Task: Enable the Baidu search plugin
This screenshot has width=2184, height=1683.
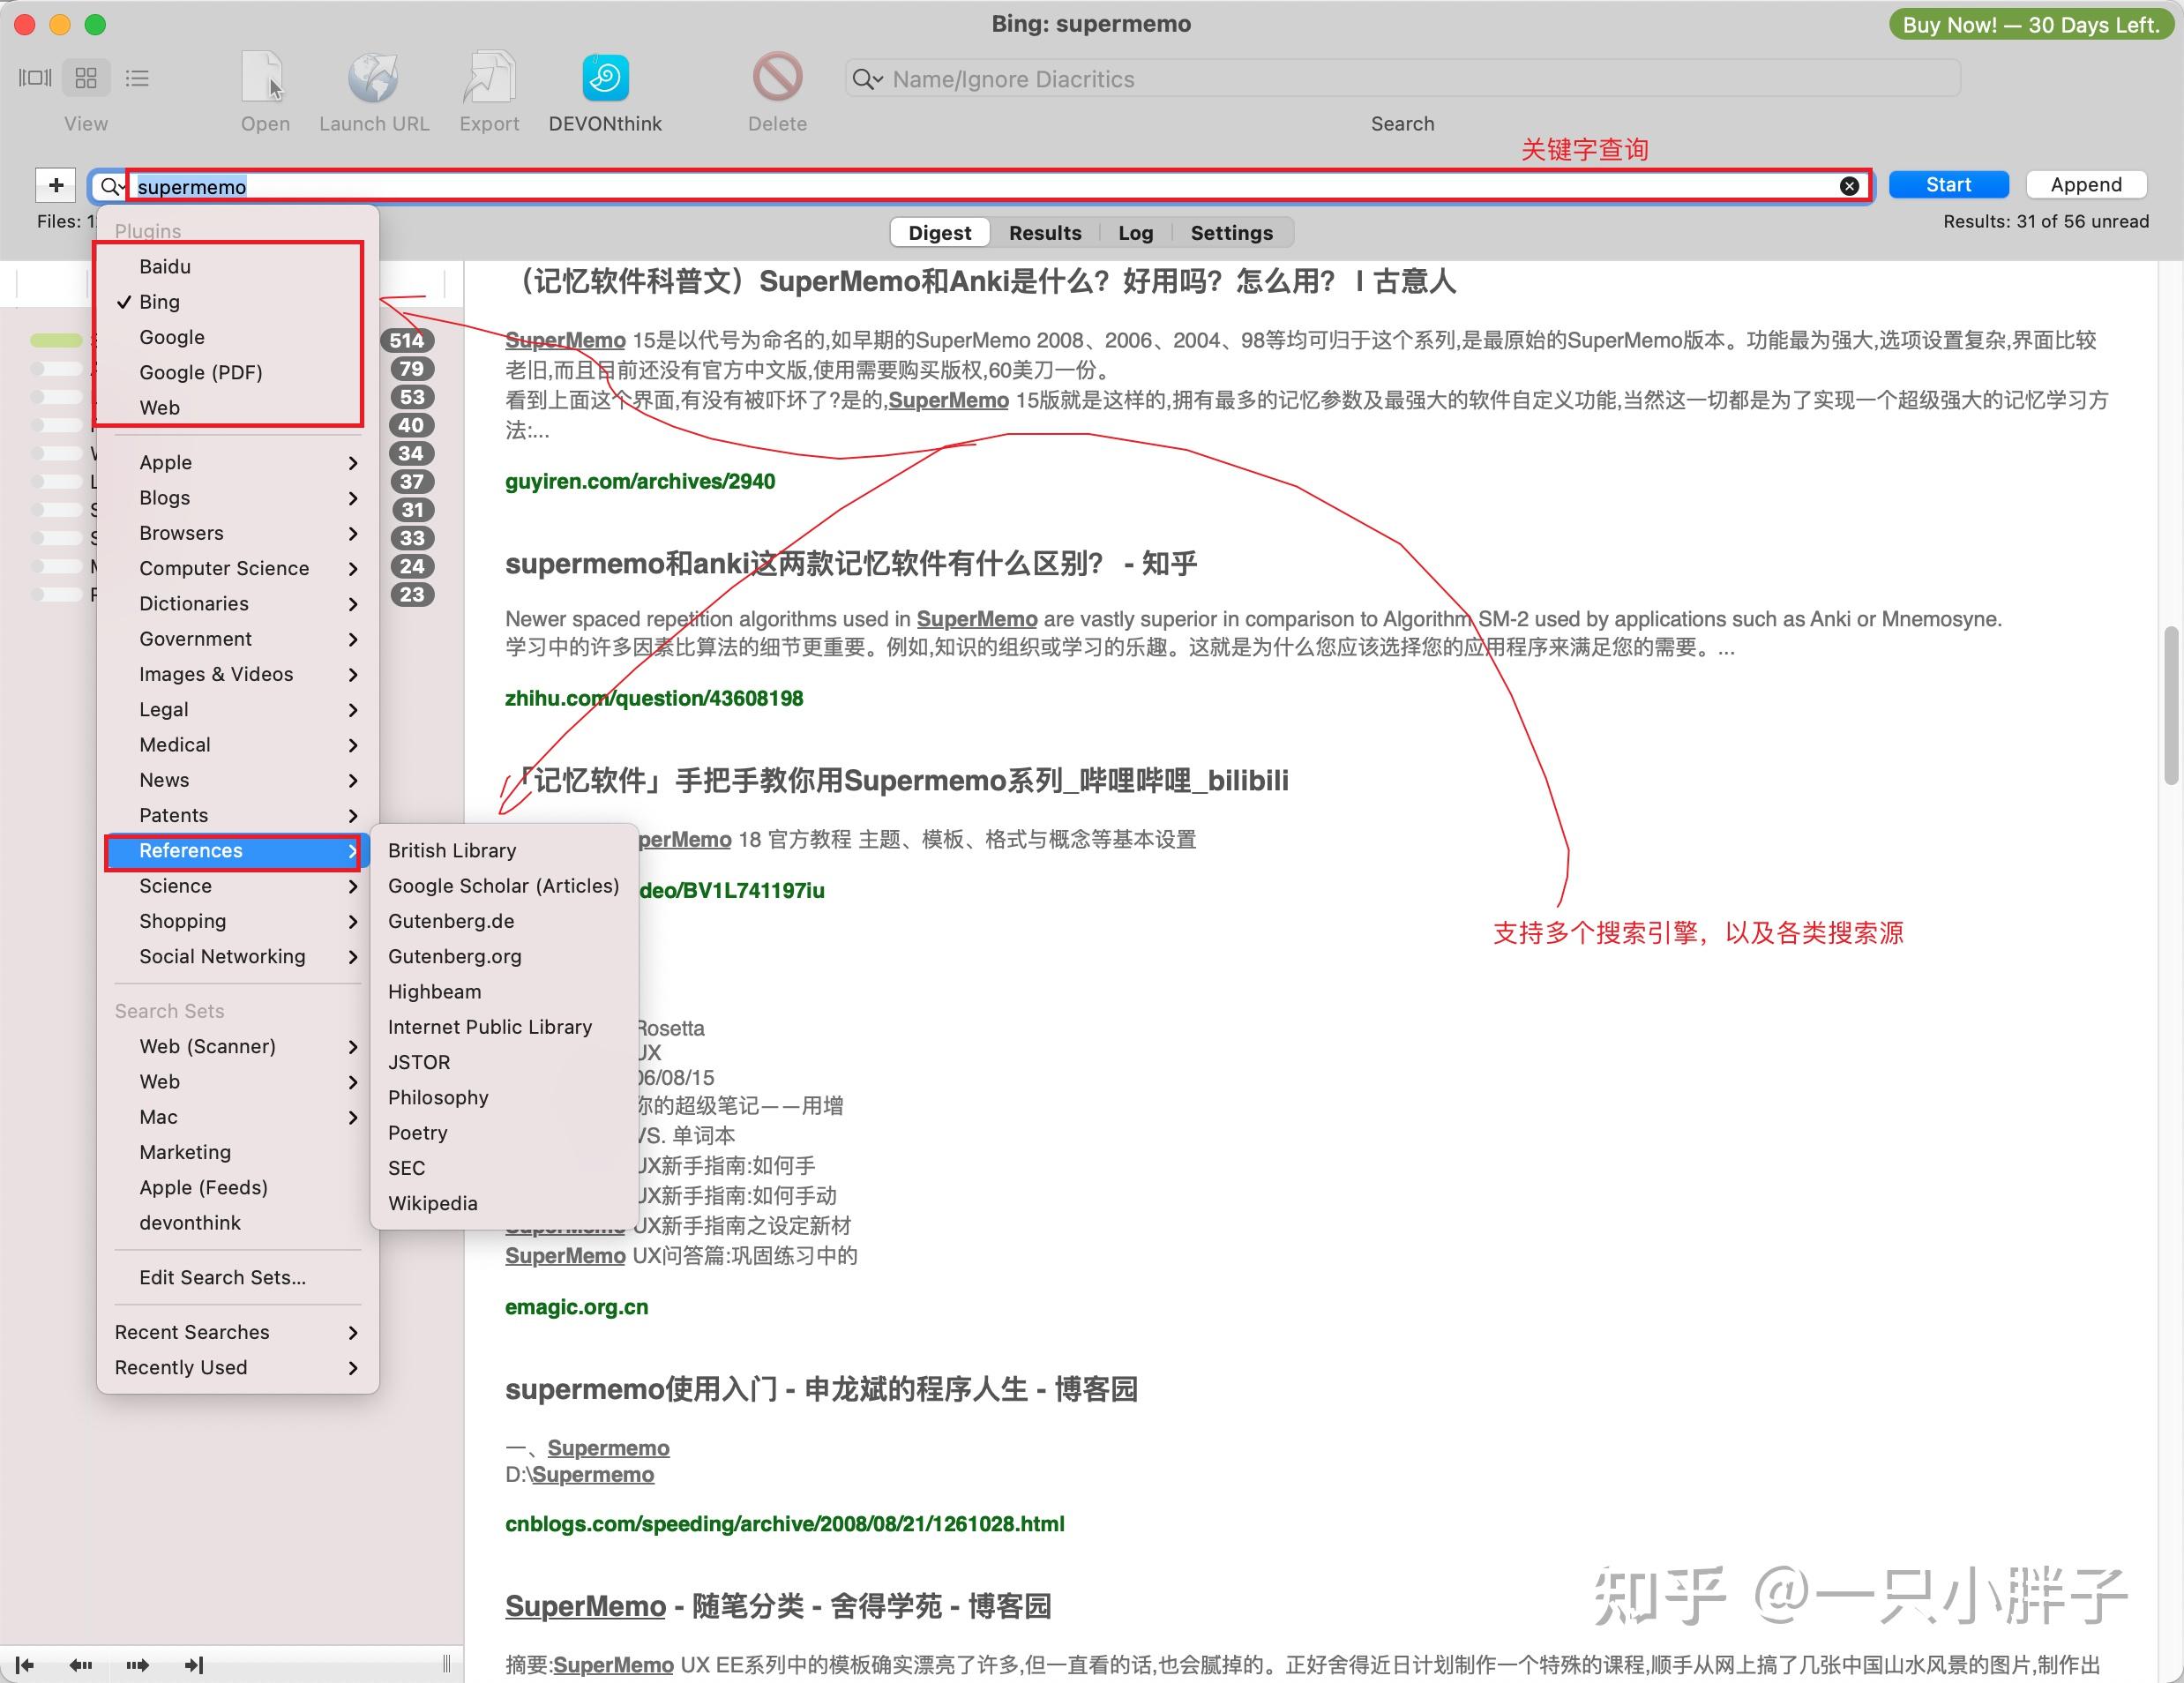Action: point(165,266)
